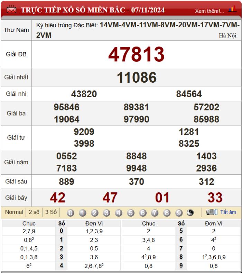Switch to Normal display tab
242x273 pixels.
point(14,212)
